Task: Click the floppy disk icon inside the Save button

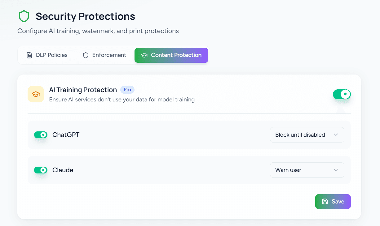Action: coord(325,201)
